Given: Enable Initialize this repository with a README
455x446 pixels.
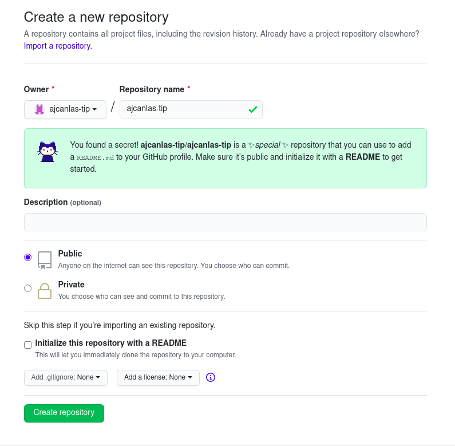Looking at the screenshot, I should click(x=28, y=345).
